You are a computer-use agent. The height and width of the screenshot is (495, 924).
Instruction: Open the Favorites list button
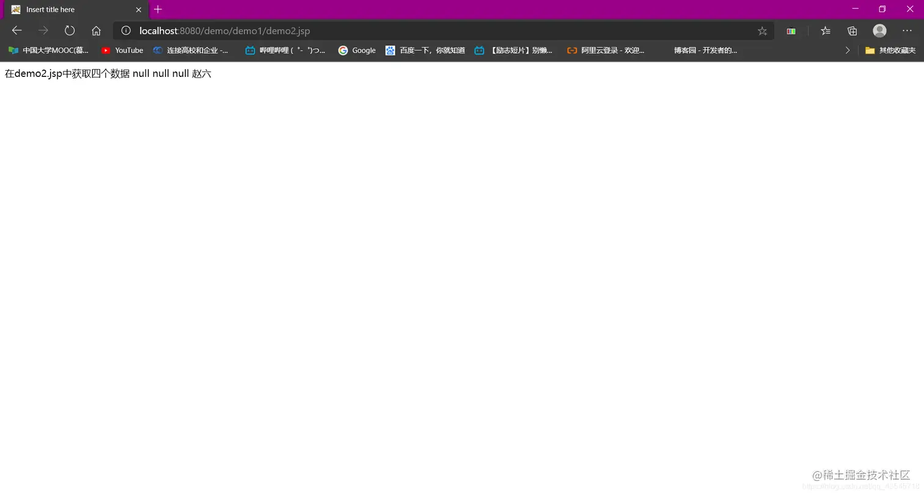826,31
